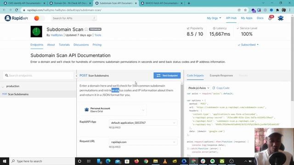Go to API Hub

click(231, 18)
